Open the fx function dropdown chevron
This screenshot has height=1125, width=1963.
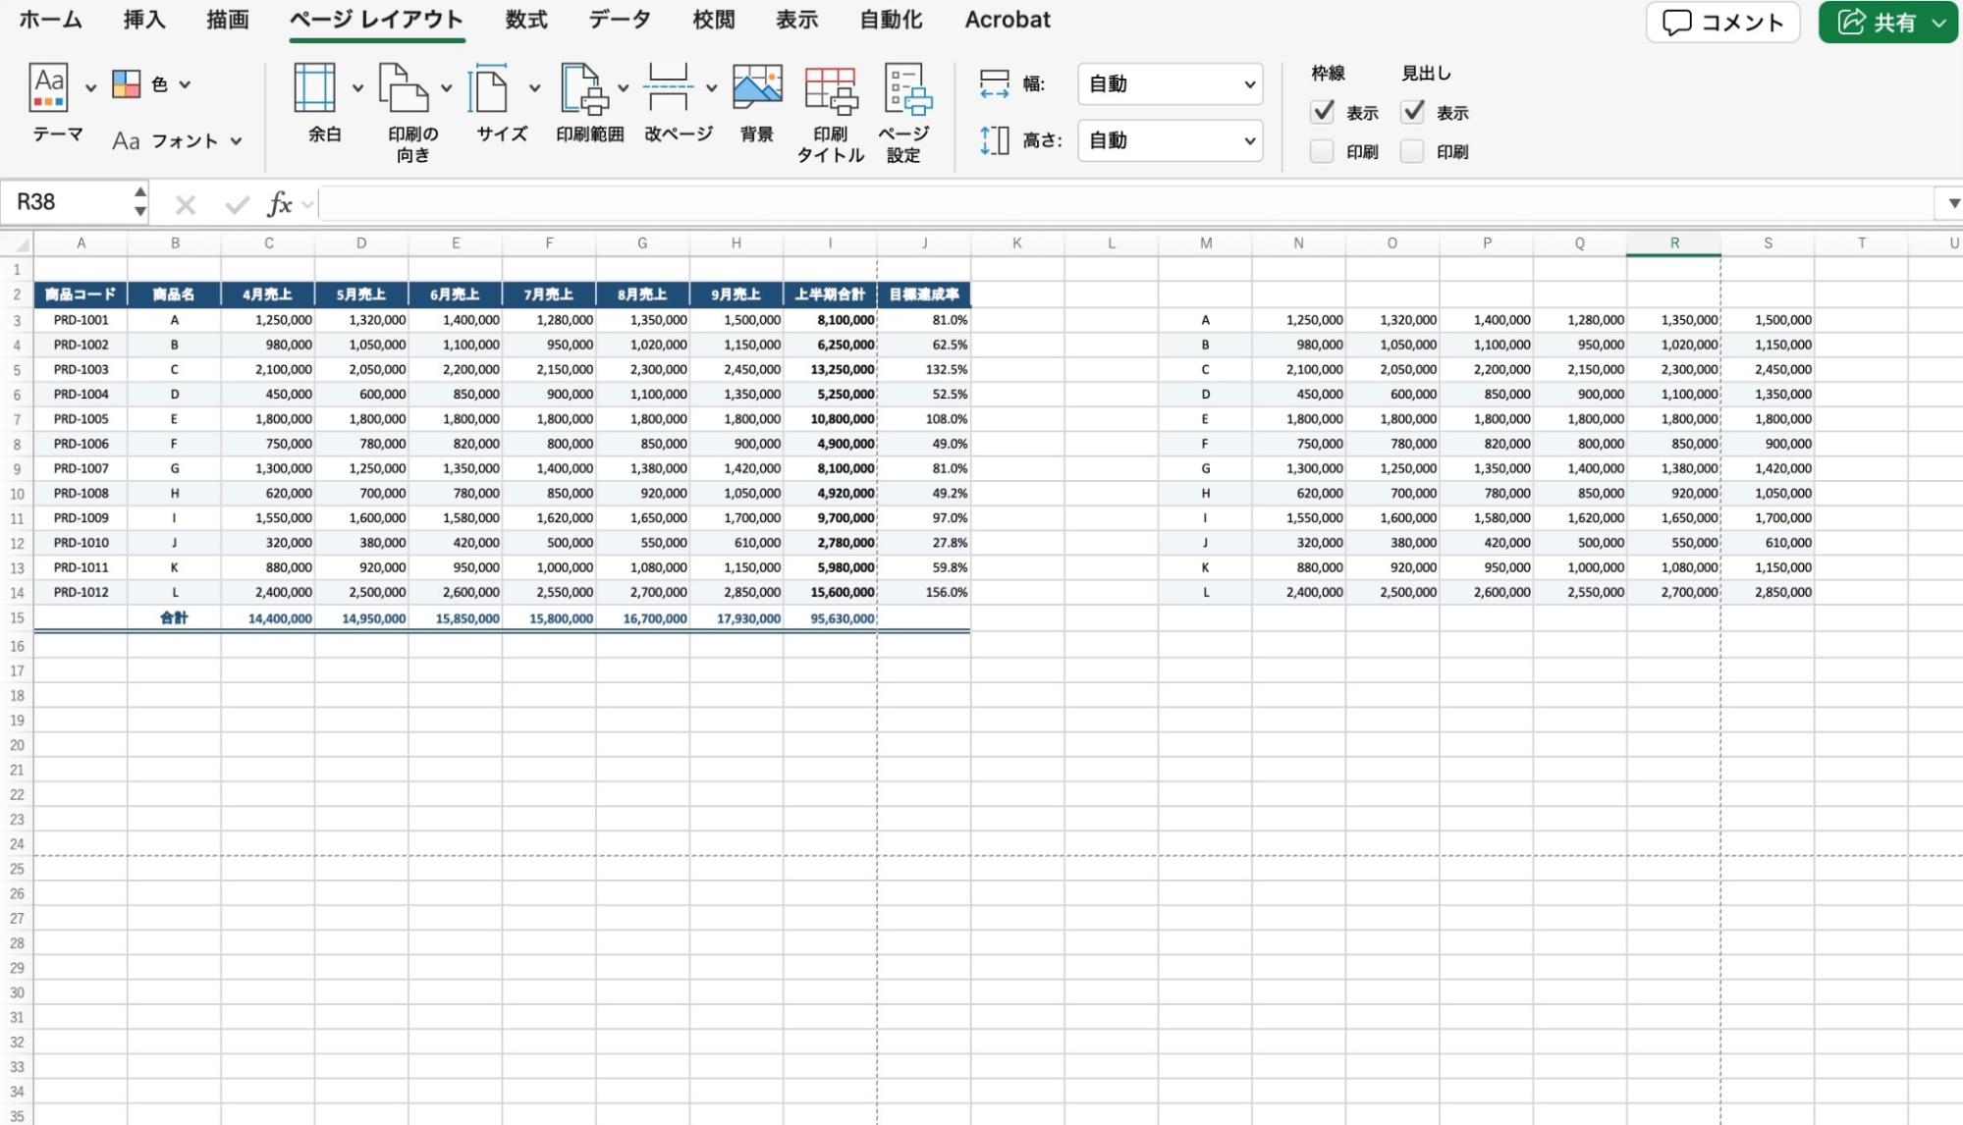[307, 204]
